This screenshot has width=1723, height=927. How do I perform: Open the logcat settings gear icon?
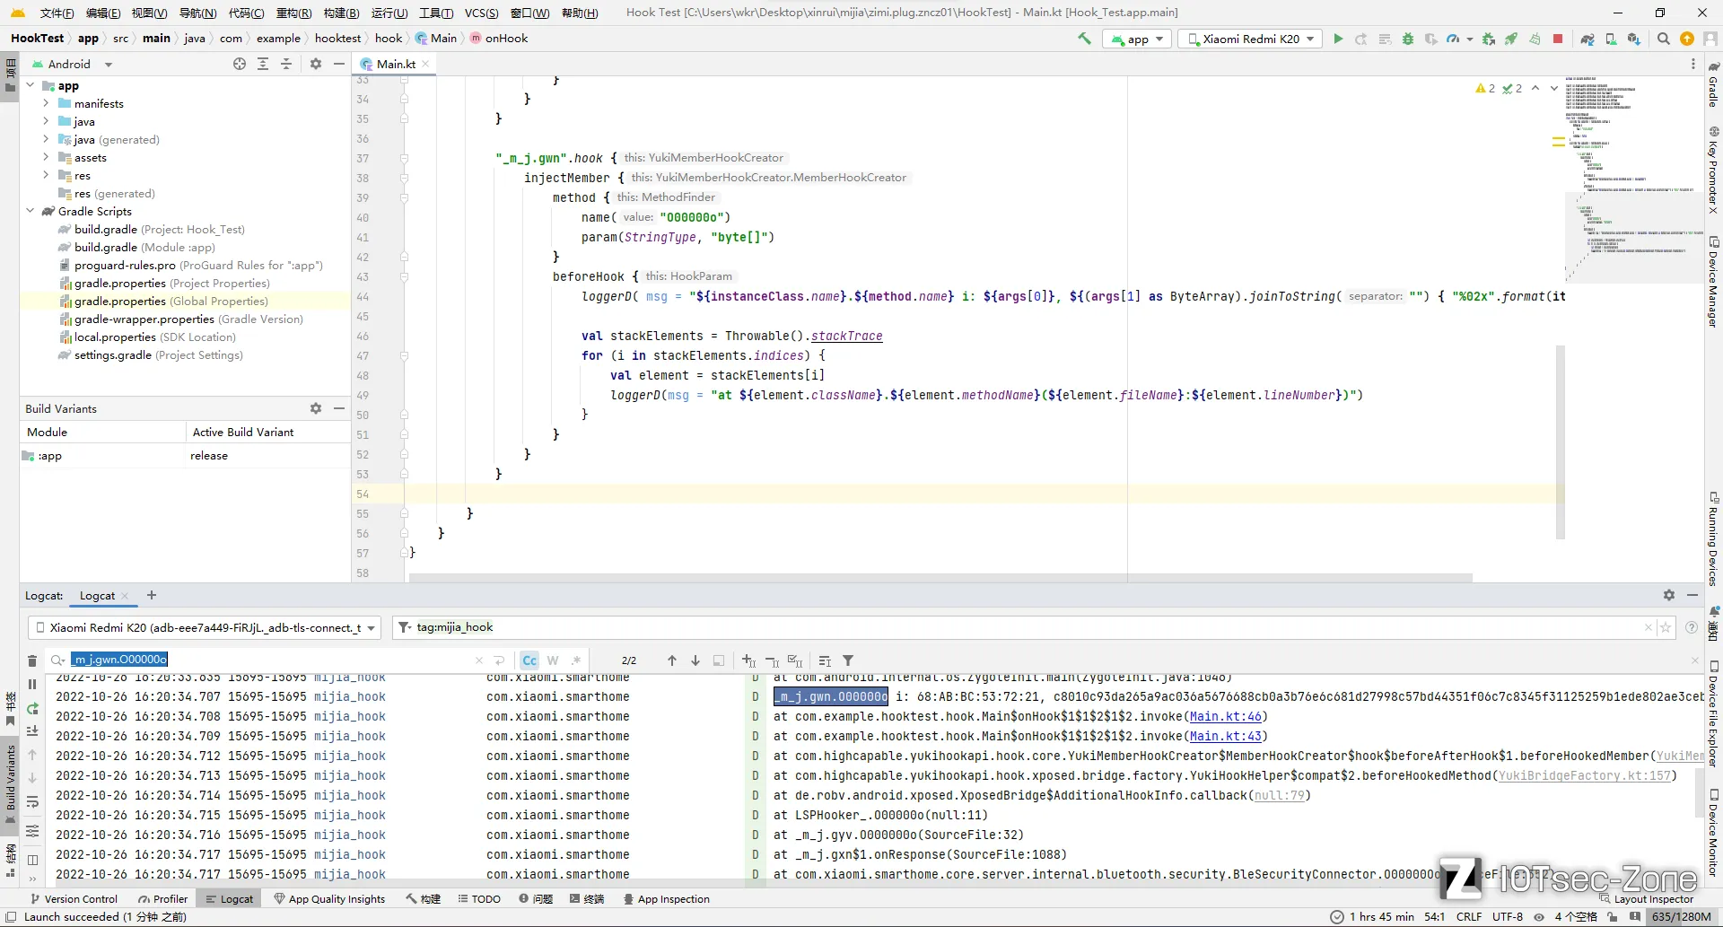point(1668,595)
